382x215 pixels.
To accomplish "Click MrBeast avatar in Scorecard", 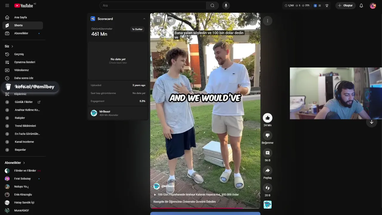I will 94,113.
